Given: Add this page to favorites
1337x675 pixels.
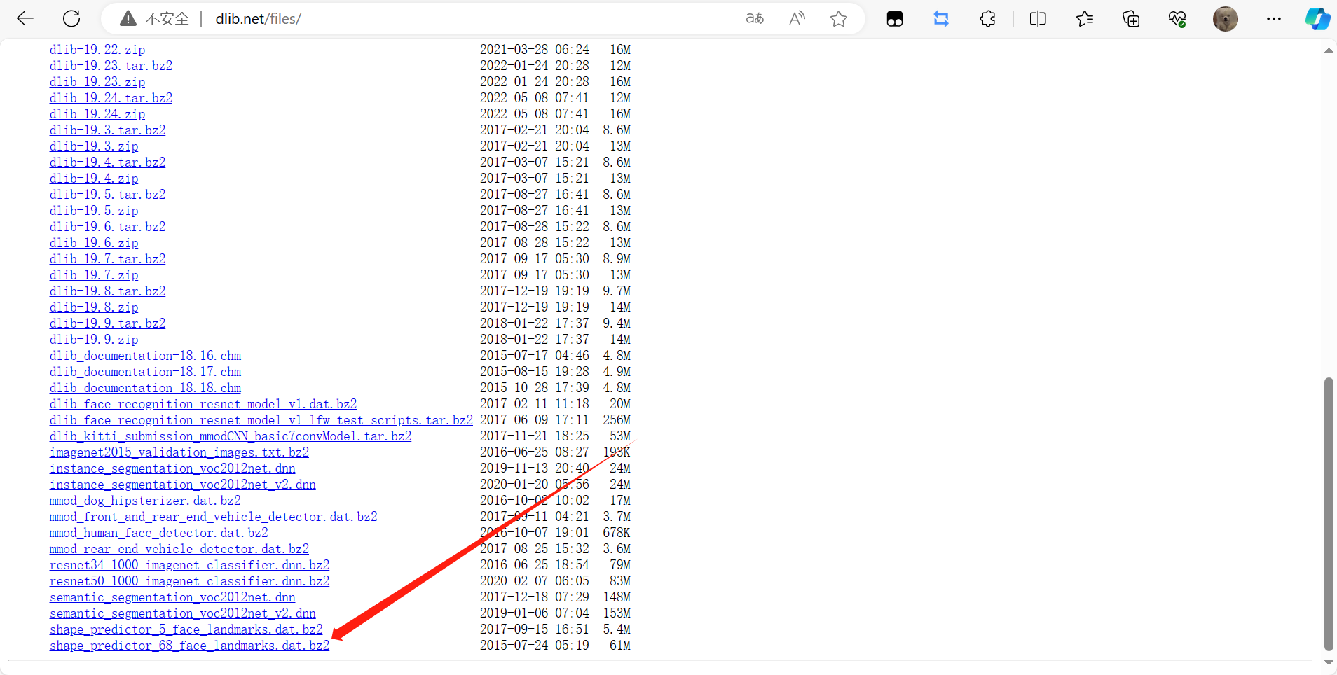Looking at the screenshot, I should pyautogui.click(x=839, y=19).
